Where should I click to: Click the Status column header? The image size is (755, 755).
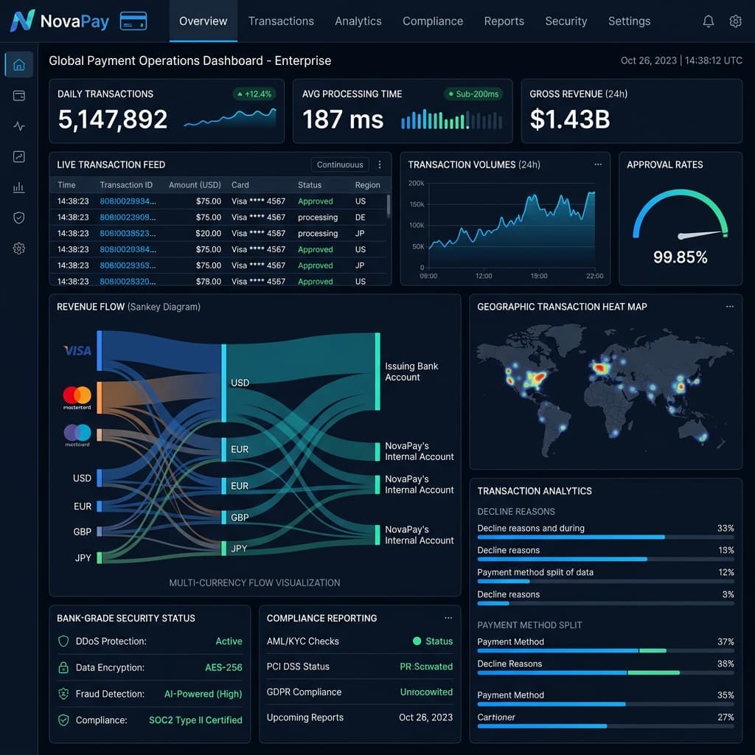pos(310,185)
